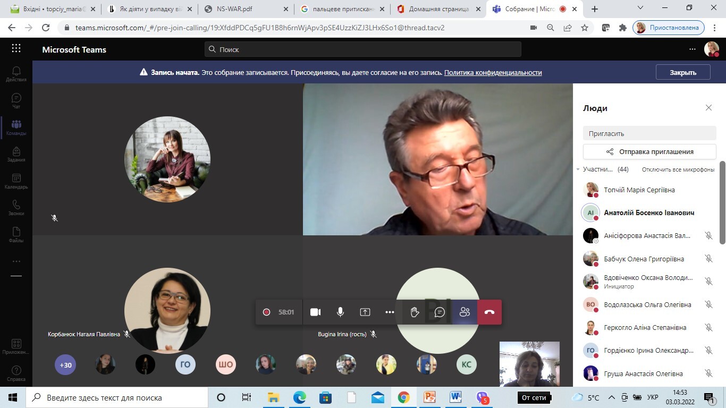726x408 pixels.
Task: Collapse the Участники list section
Action: 578,169
